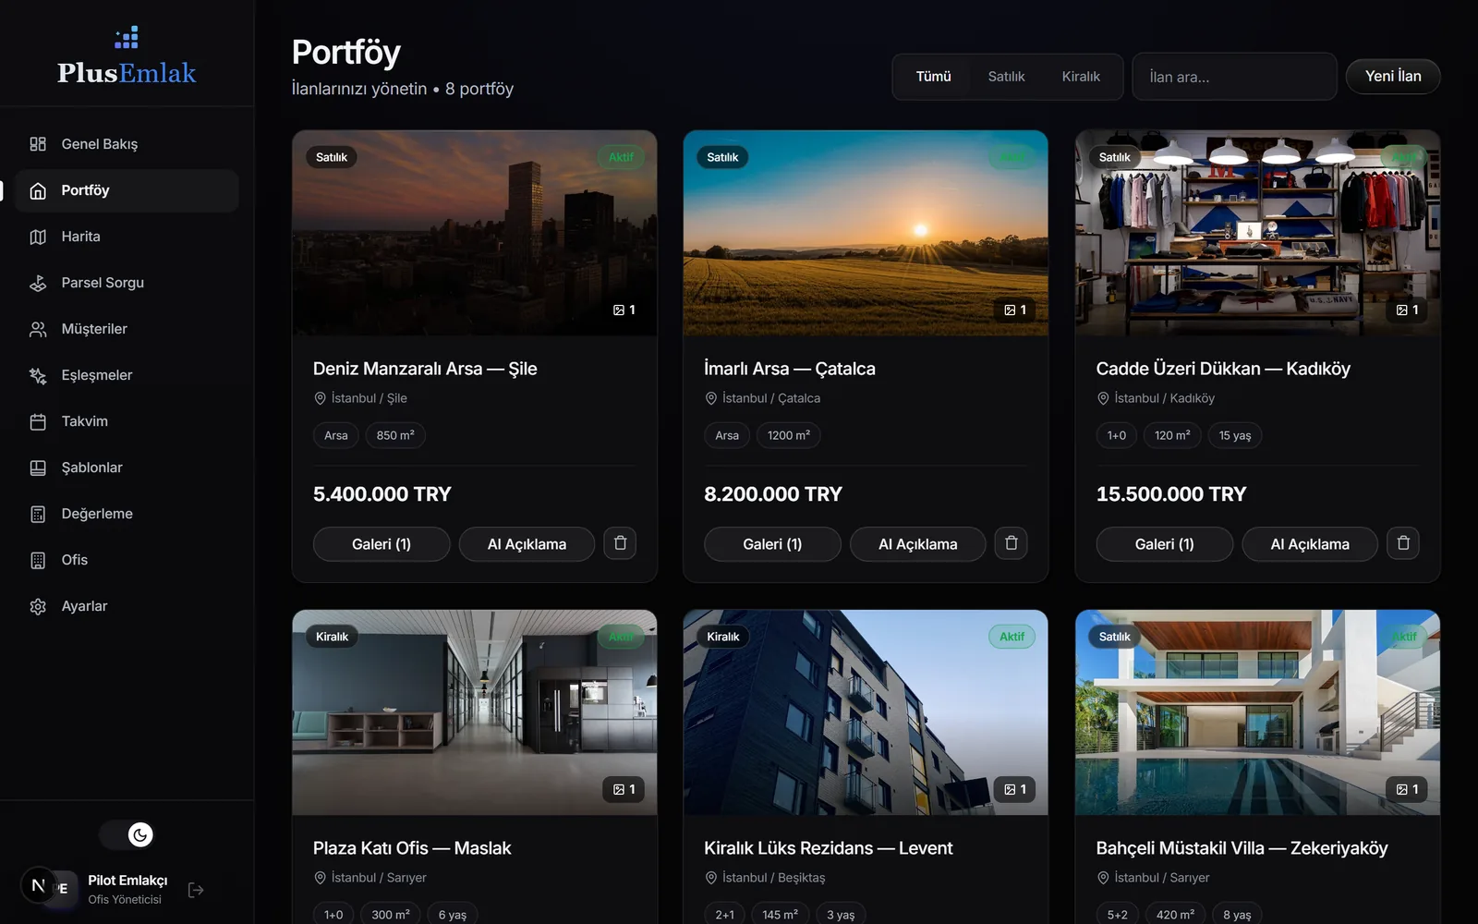The height and width of the screenshot is (924, 1478).
Task: Filter listings by Satılık
Action: pyautogui.click(x=1006, y=77)
